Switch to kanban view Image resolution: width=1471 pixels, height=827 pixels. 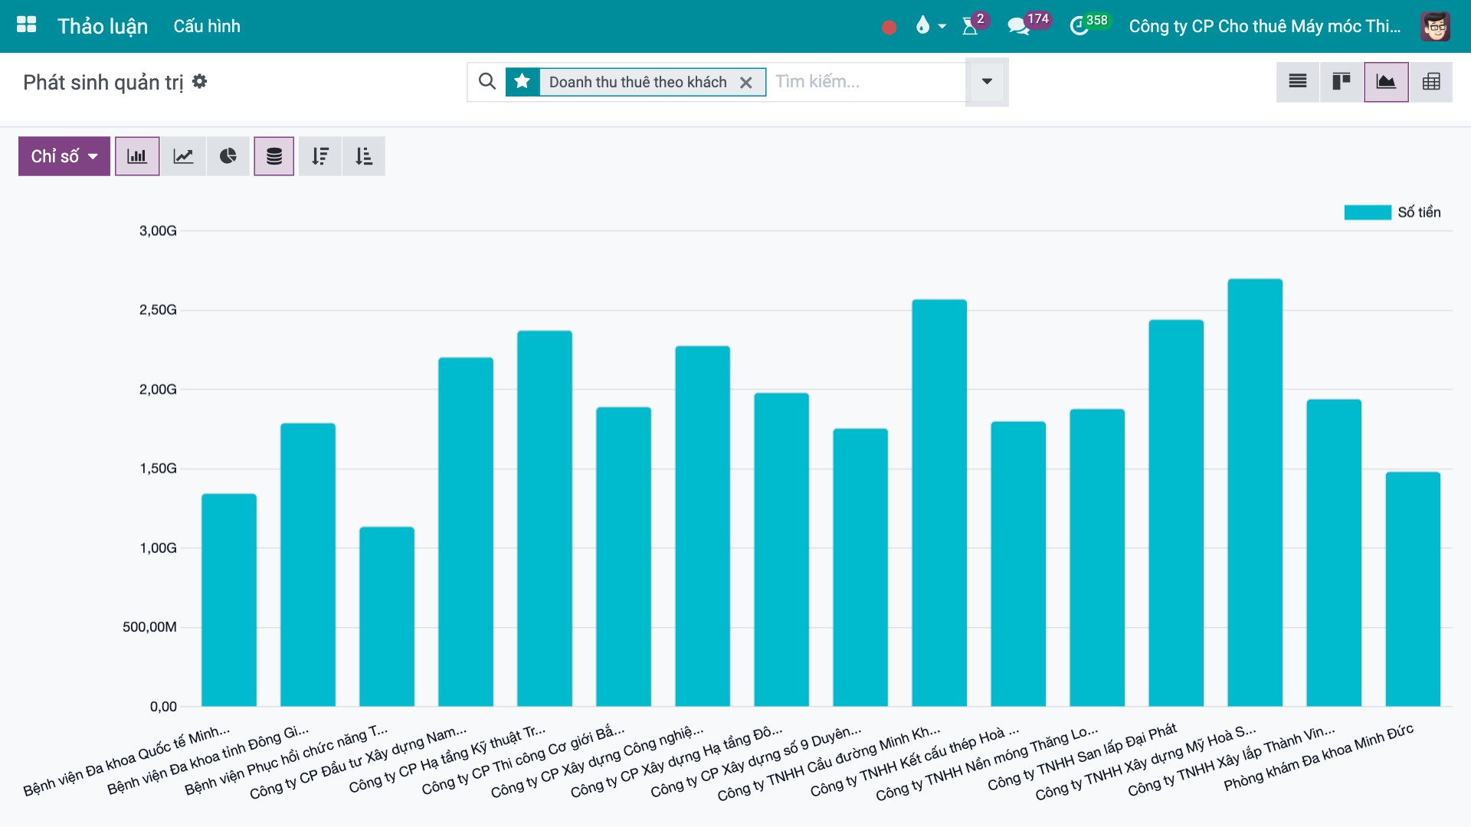tap(1342, 81)
